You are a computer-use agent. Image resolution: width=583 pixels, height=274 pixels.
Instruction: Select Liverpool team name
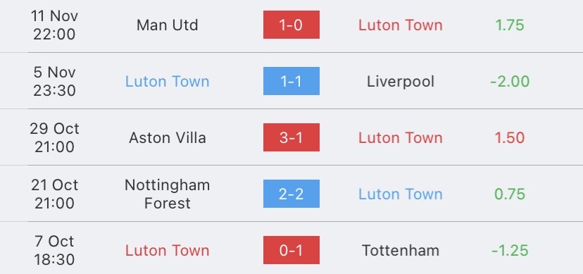(401, 82)
